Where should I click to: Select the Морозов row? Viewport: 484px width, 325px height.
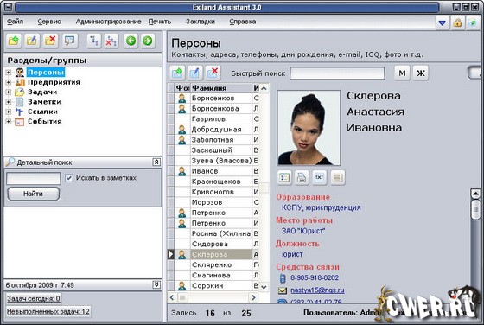pos(213,202)
